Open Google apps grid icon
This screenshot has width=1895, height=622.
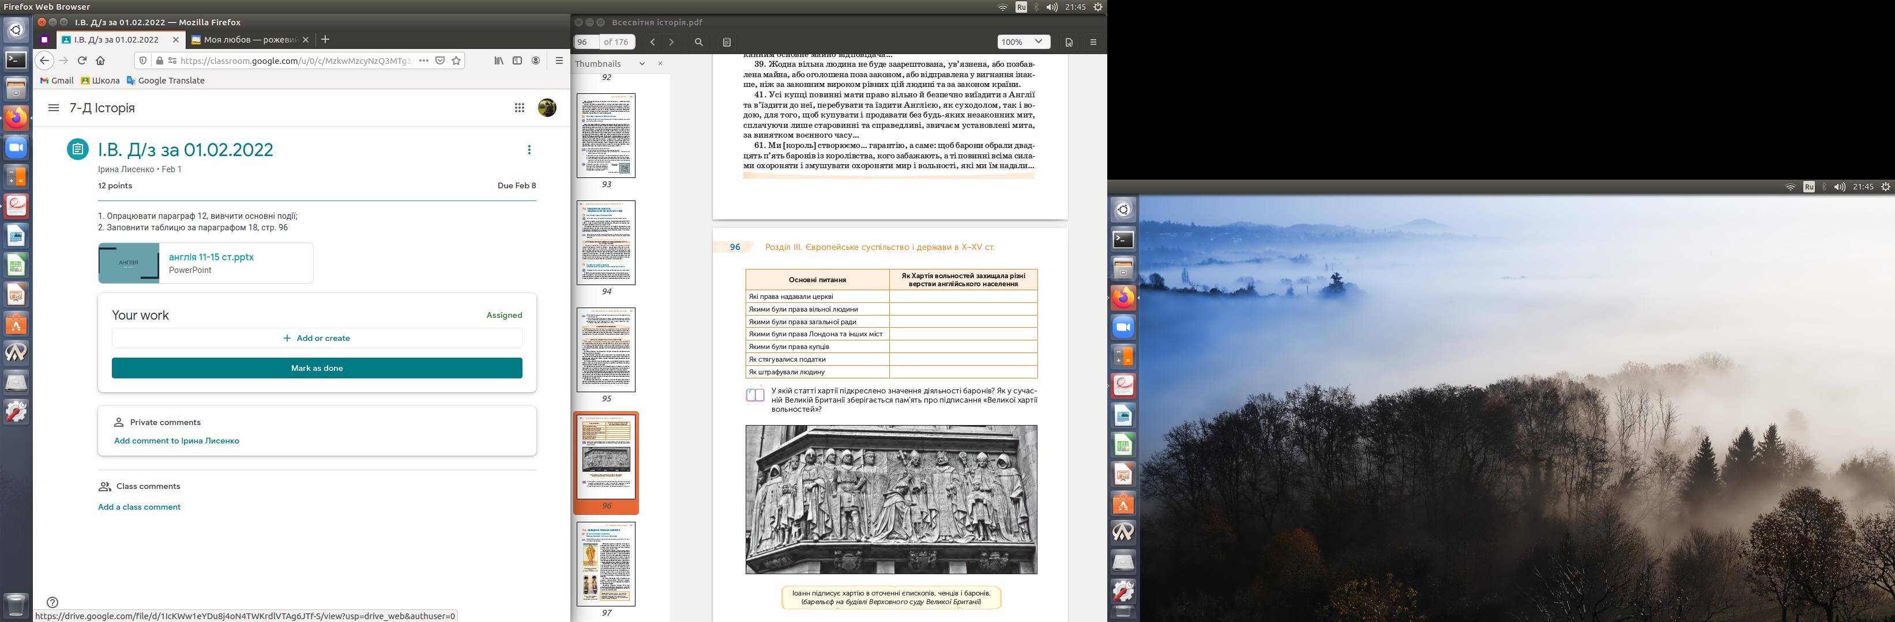point(520,108)
